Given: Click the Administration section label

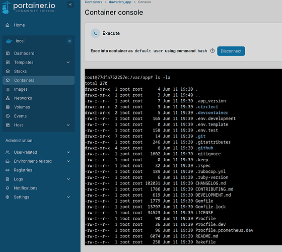Looking at the screenshot, I should click(x=19, y=141).
